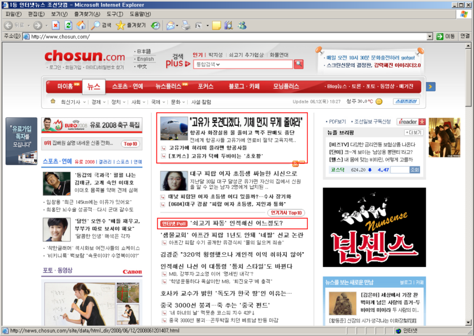
Task: Click the 스포츠조선 logo button
Action: 407,101
